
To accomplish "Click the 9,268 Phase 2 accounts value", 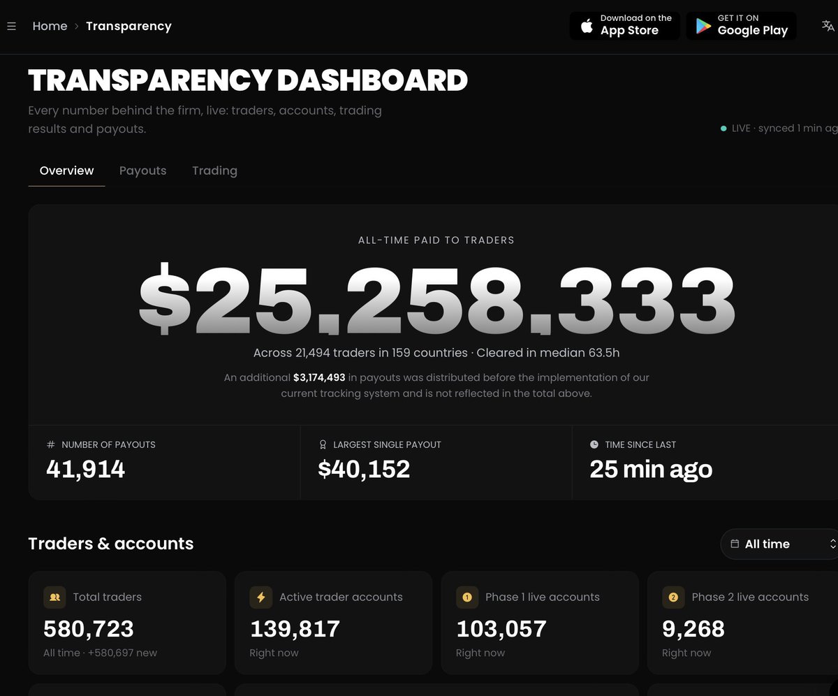I will (693, 629).
